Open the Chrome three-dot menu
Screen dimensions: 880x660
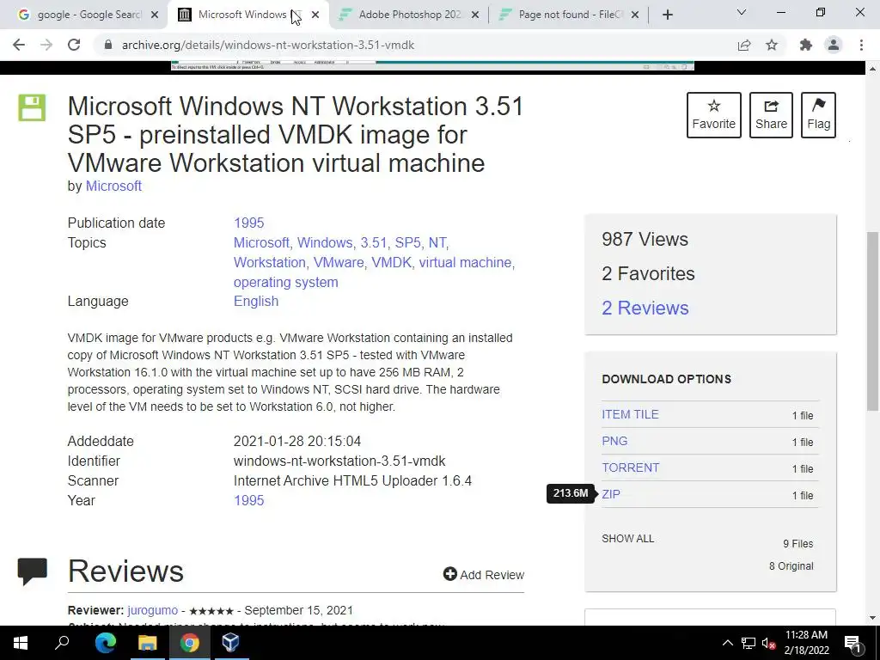(x=861, y=45)
